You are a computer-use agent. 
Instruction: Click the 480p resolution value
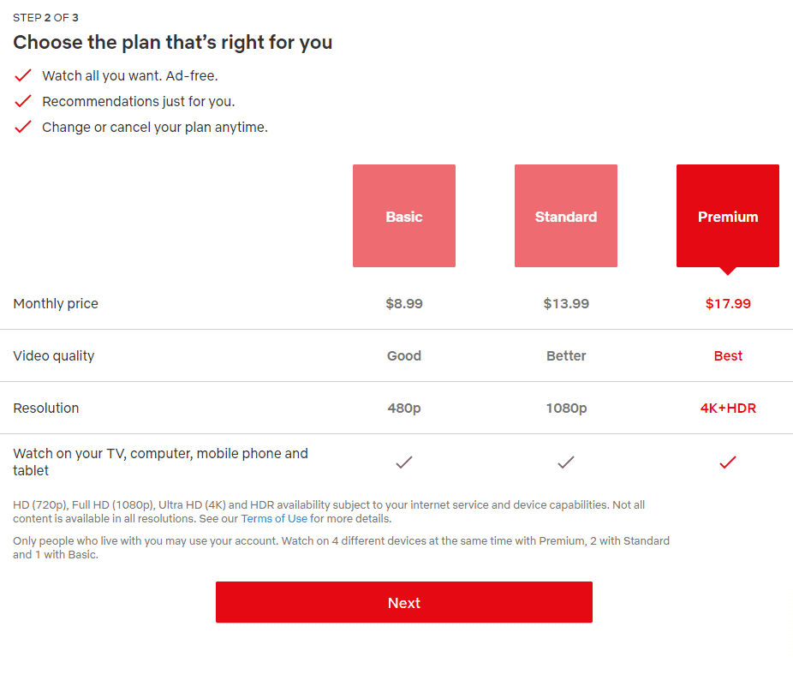[x=404, y=408]
